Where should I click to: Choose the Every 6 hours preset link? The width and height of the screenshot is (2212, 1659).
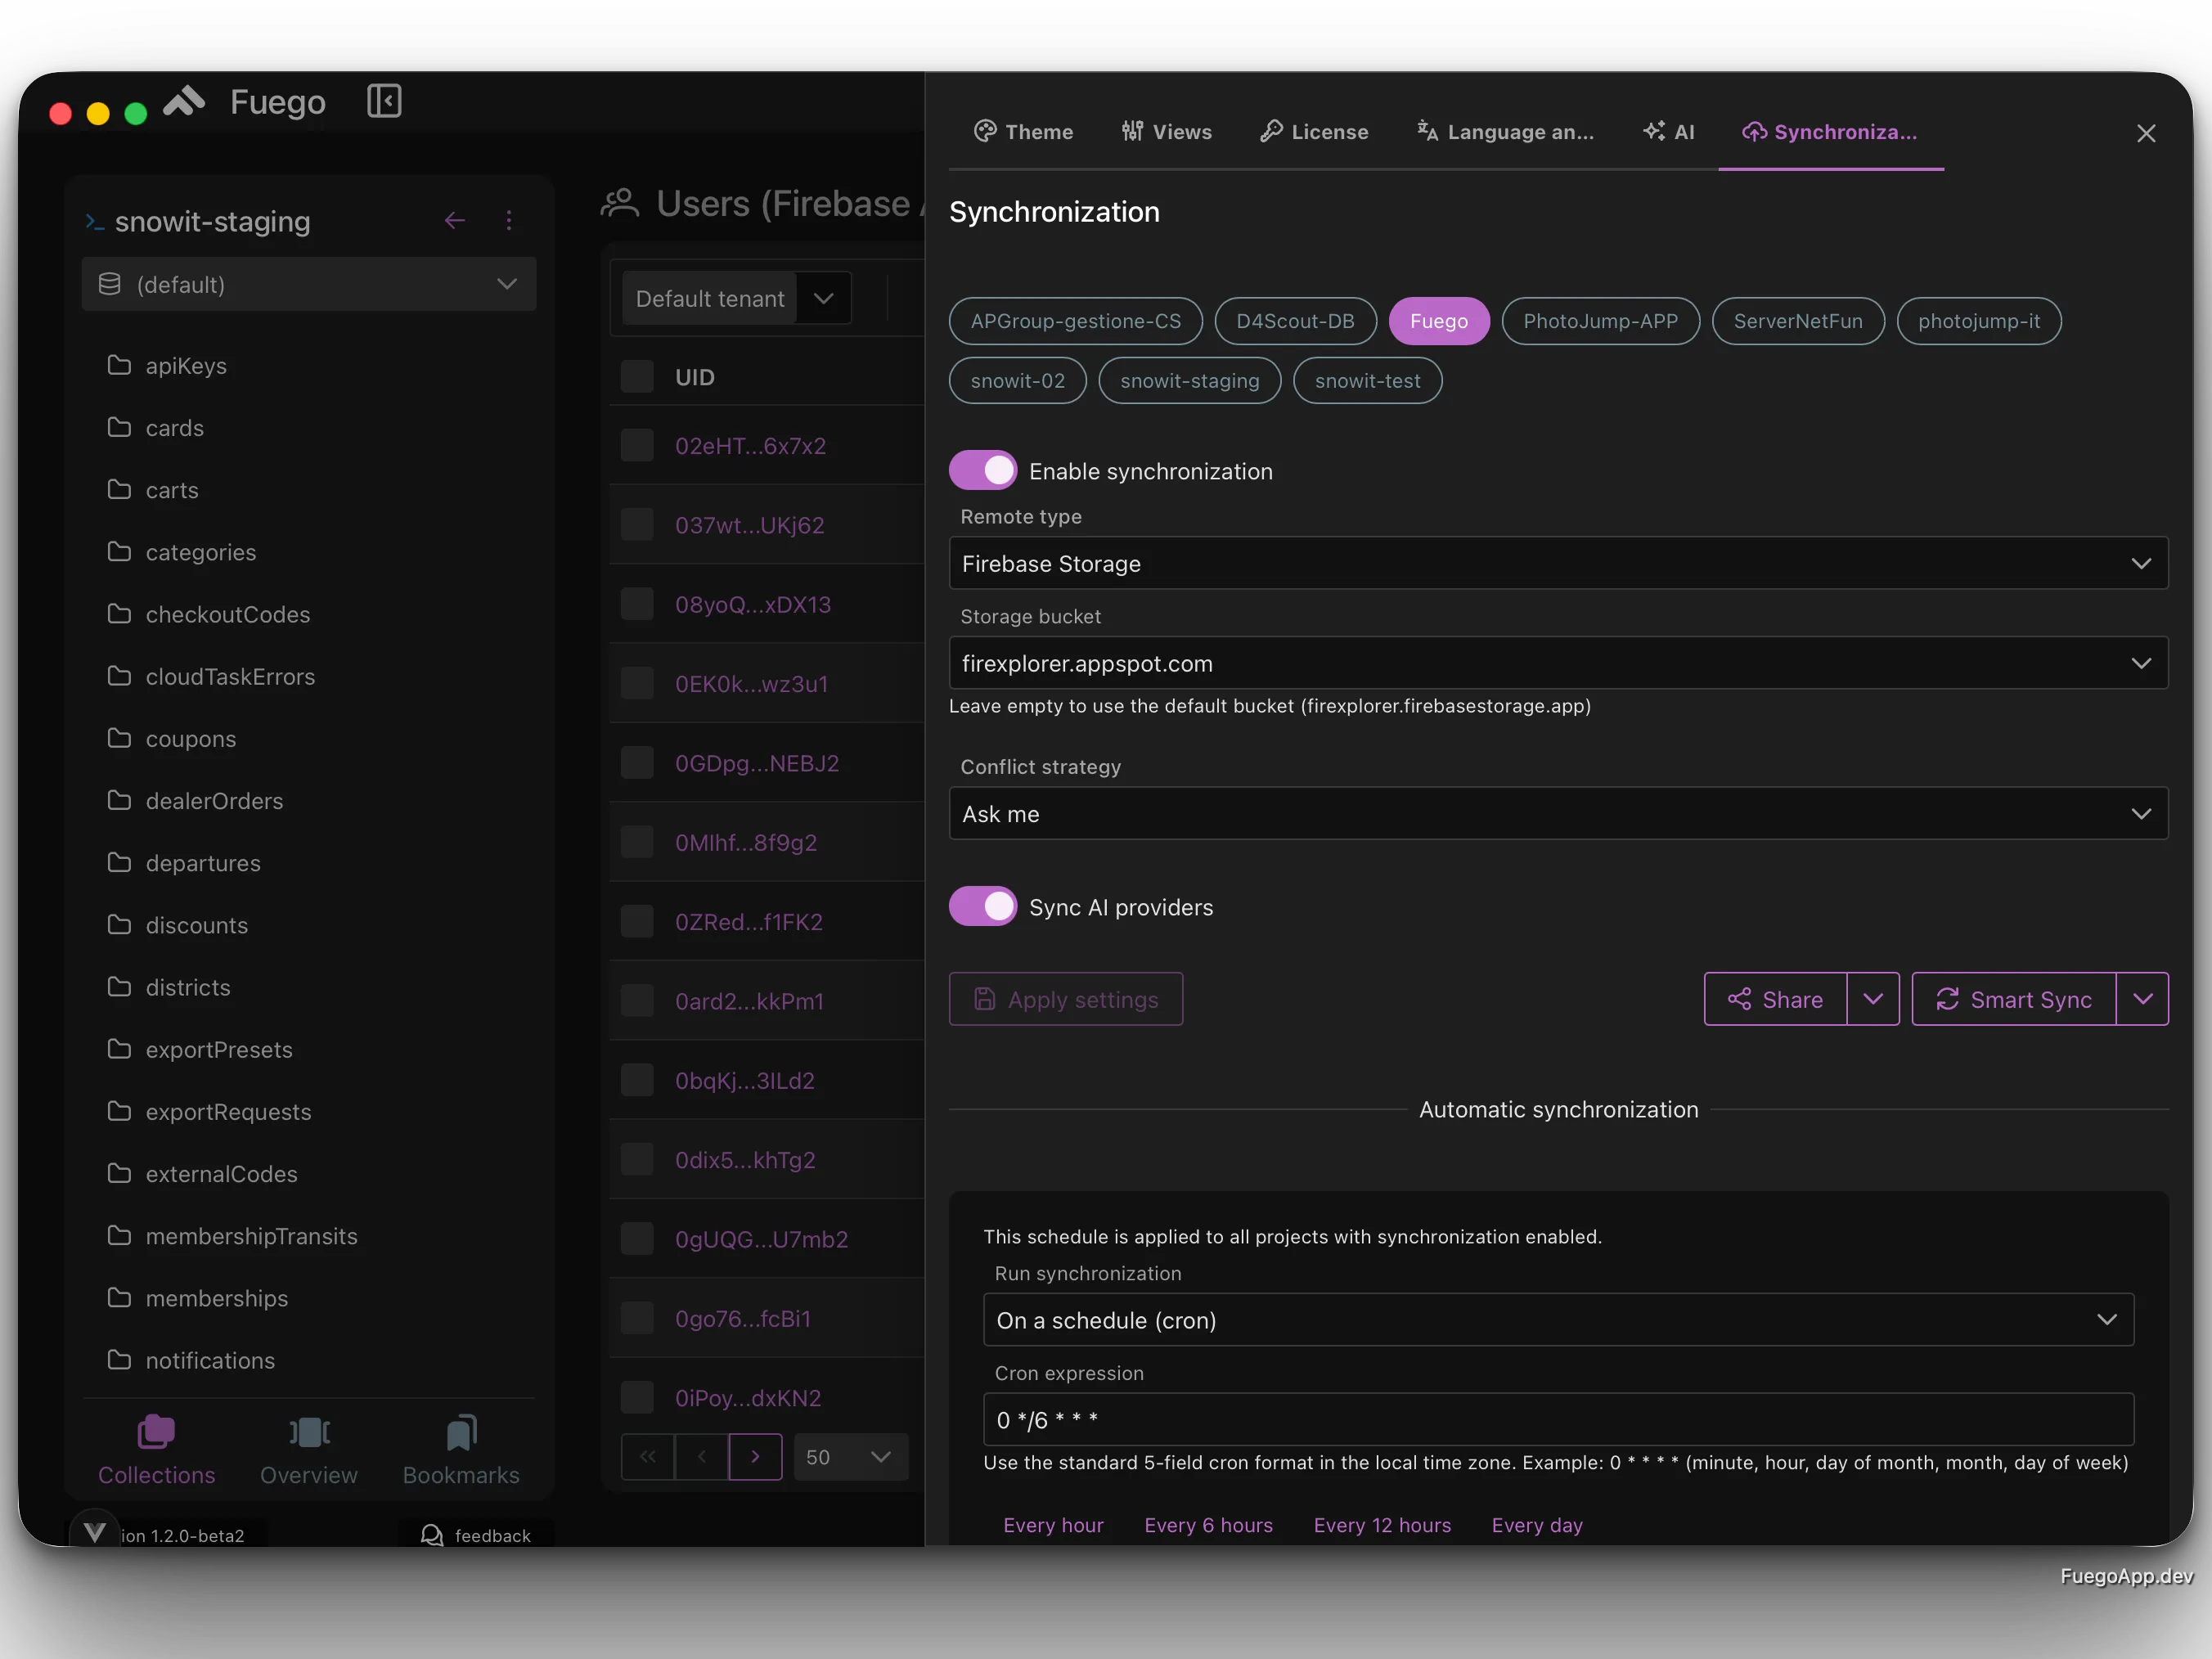[x=1208, y=1525]
